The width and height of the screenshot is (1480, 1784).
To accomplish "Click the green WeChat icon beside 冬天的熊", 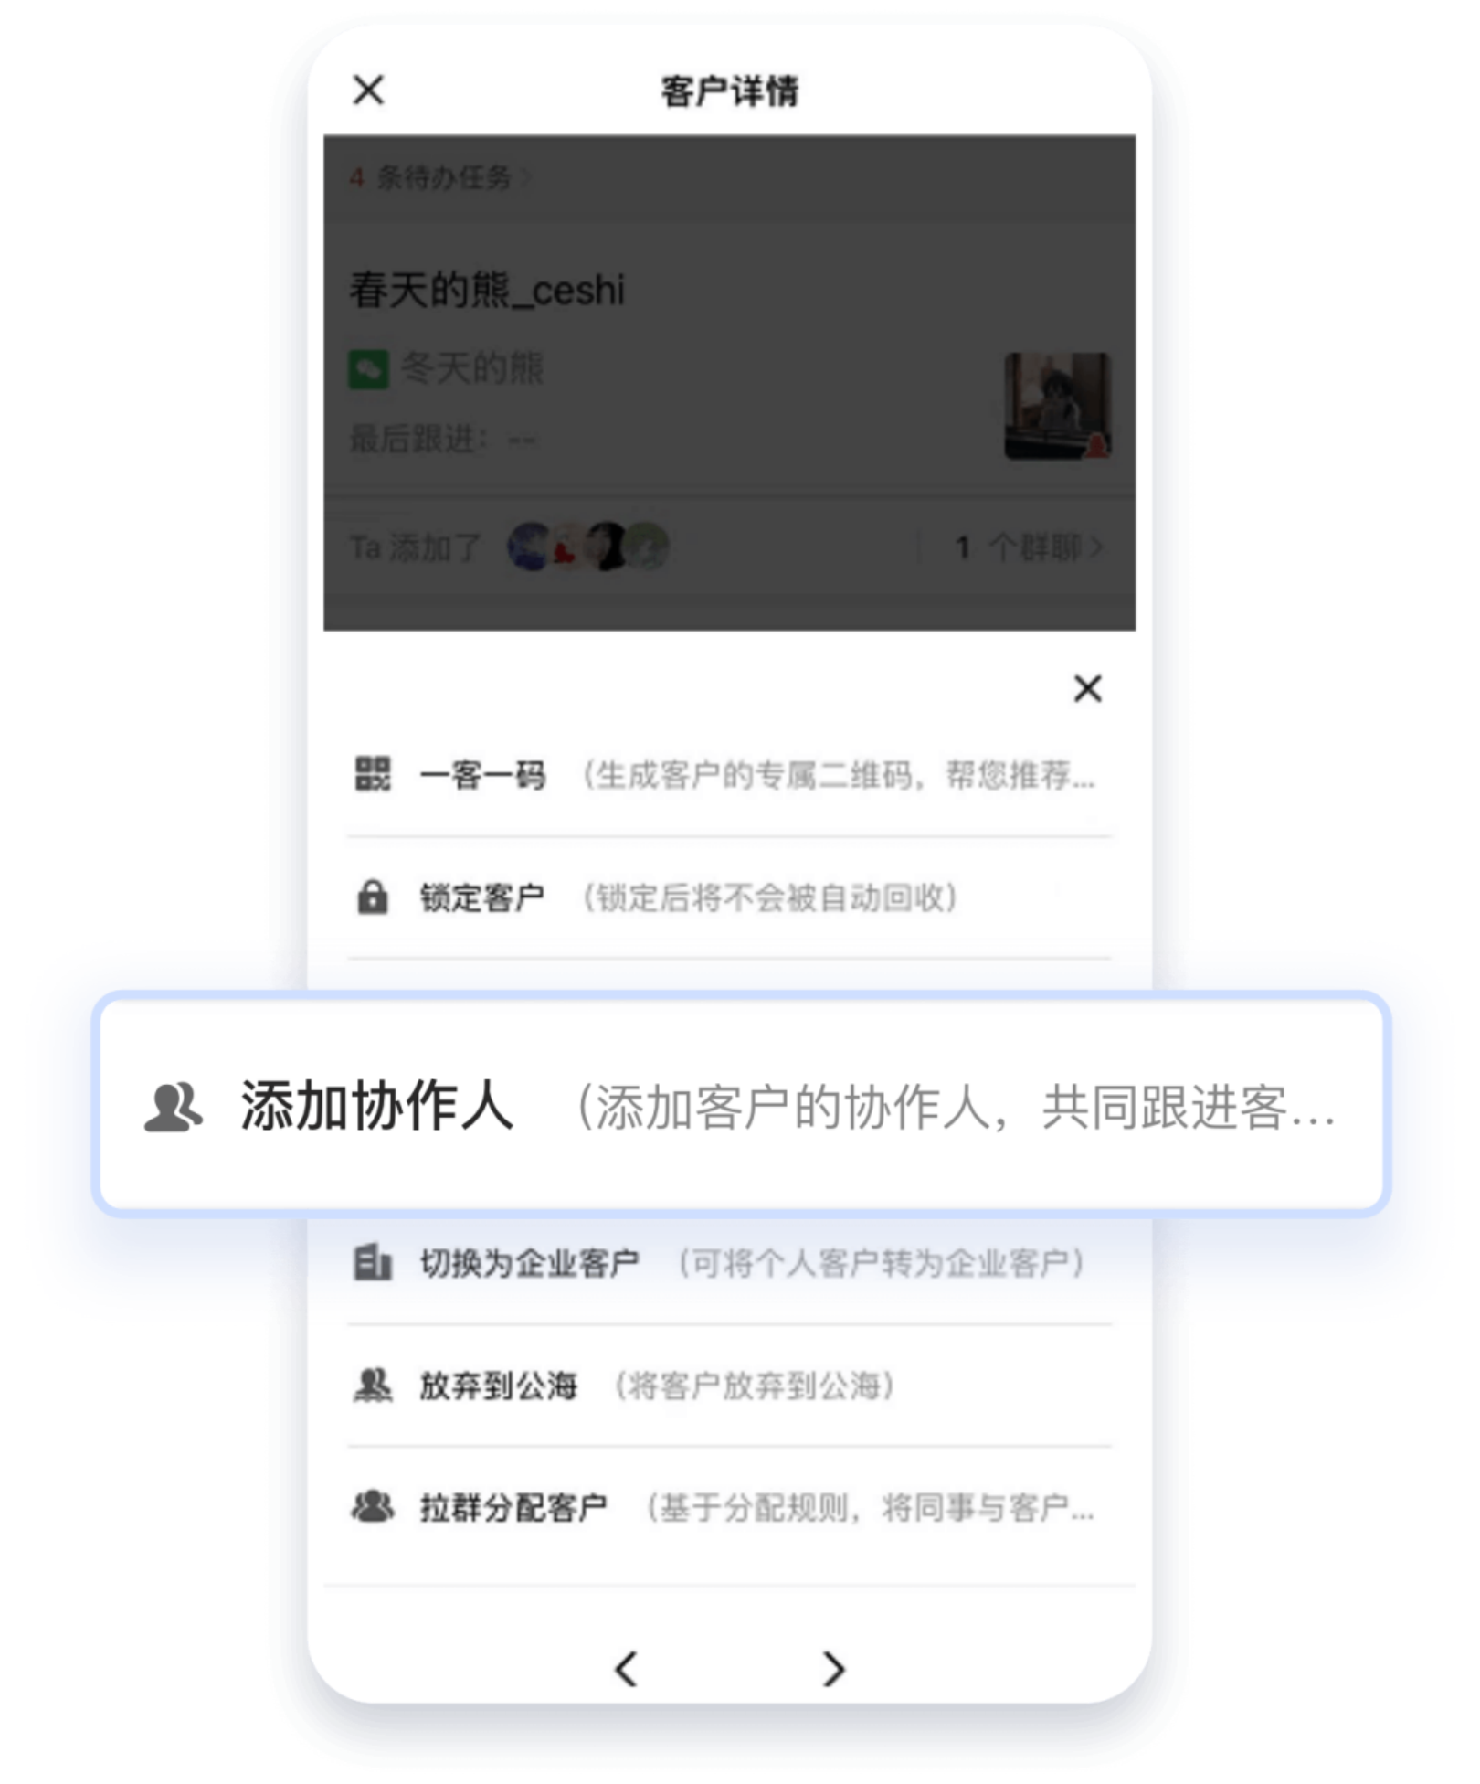I will click(368, 369).
